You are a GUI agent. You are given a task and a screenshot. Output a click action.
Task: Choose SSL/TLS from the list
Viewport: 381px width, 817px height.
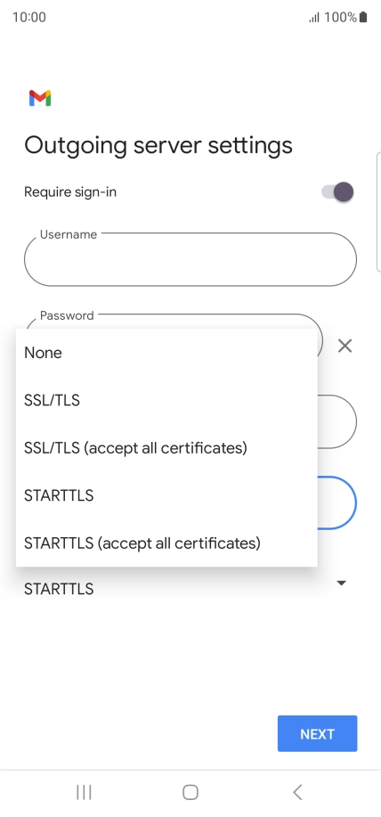[x=166, y=400]
